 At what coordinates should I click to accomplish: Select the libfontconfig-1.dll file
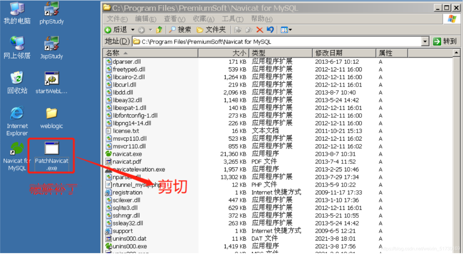pos(132,115)
